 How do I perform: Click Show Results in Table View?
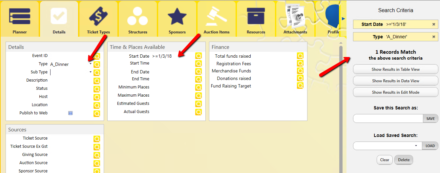(395, 69)
